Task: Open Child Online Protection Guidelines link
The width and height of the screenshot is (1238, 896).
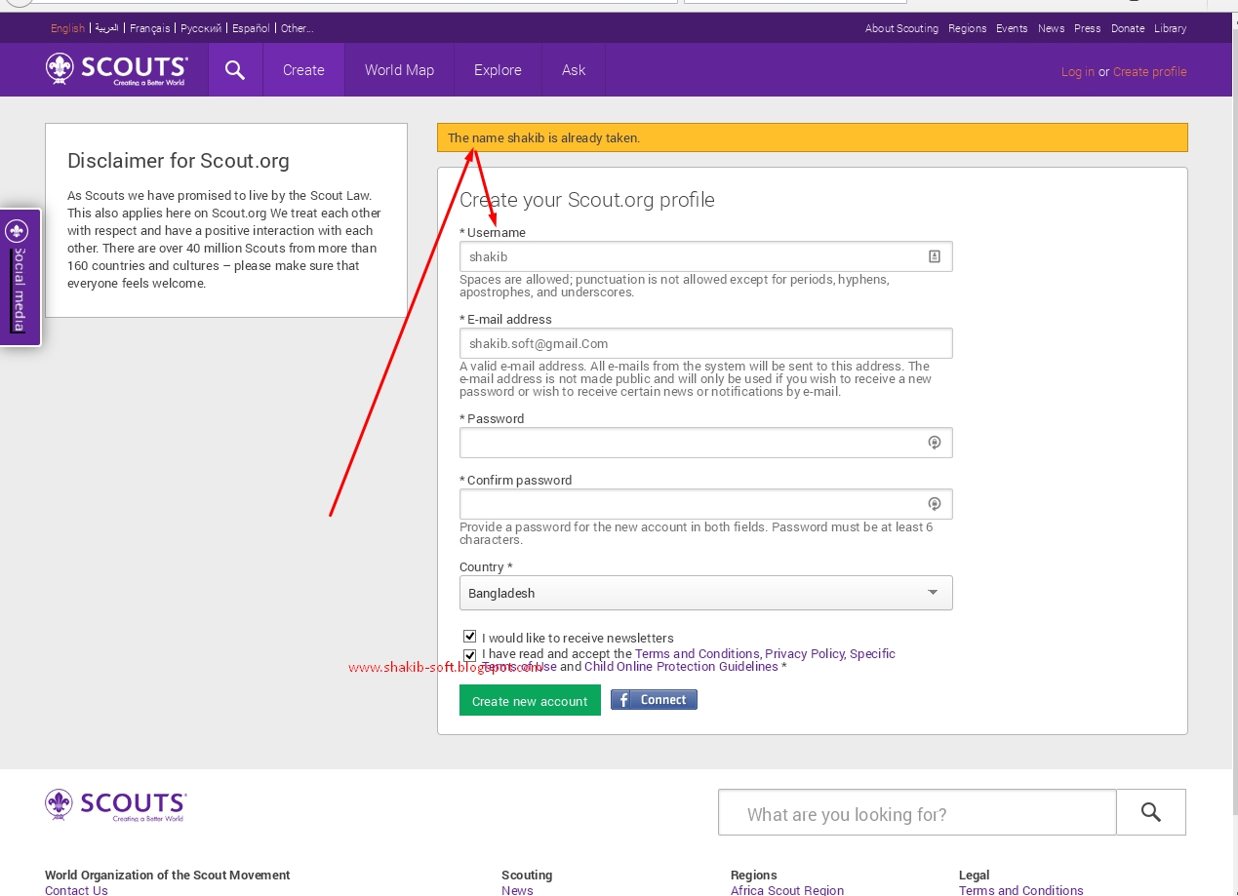Action: click(x=681, y=667)
